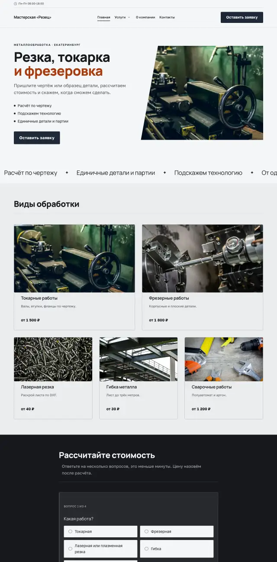The image size is (277, 562).
Task: Click the 'Расчёт по чертежу' bullet in hero
Action: (x=35, y=106)
